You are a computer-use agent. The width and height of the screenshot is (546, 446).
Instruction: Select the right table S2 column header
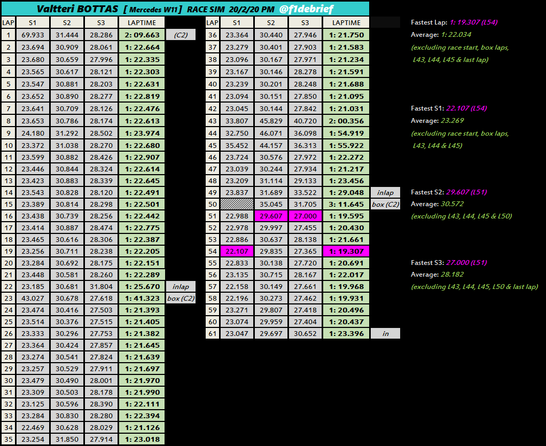(x=271, y=22)
